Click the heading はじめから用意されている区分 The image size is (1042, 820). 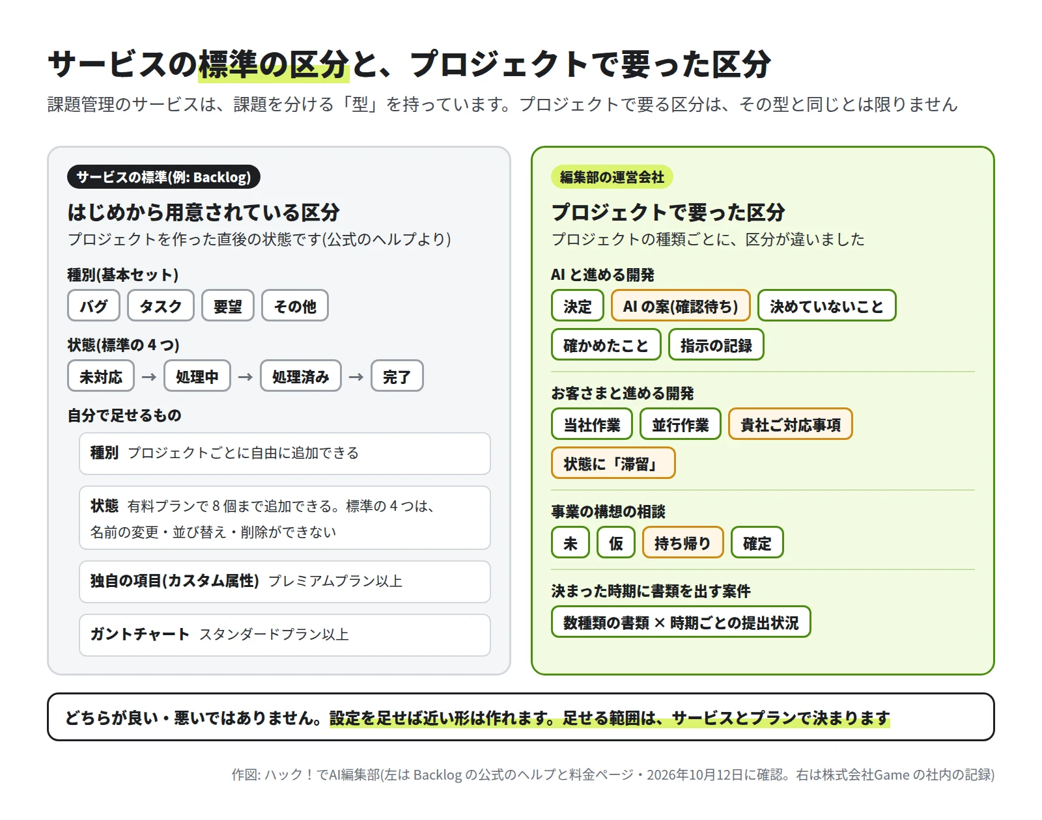click(204, 212)
